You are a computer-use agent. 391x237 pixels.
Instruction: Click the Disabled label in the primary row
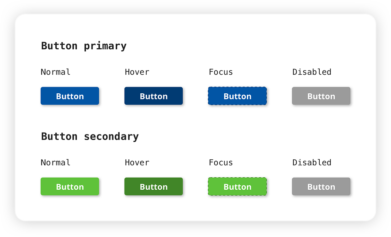[x=311, y=72]
